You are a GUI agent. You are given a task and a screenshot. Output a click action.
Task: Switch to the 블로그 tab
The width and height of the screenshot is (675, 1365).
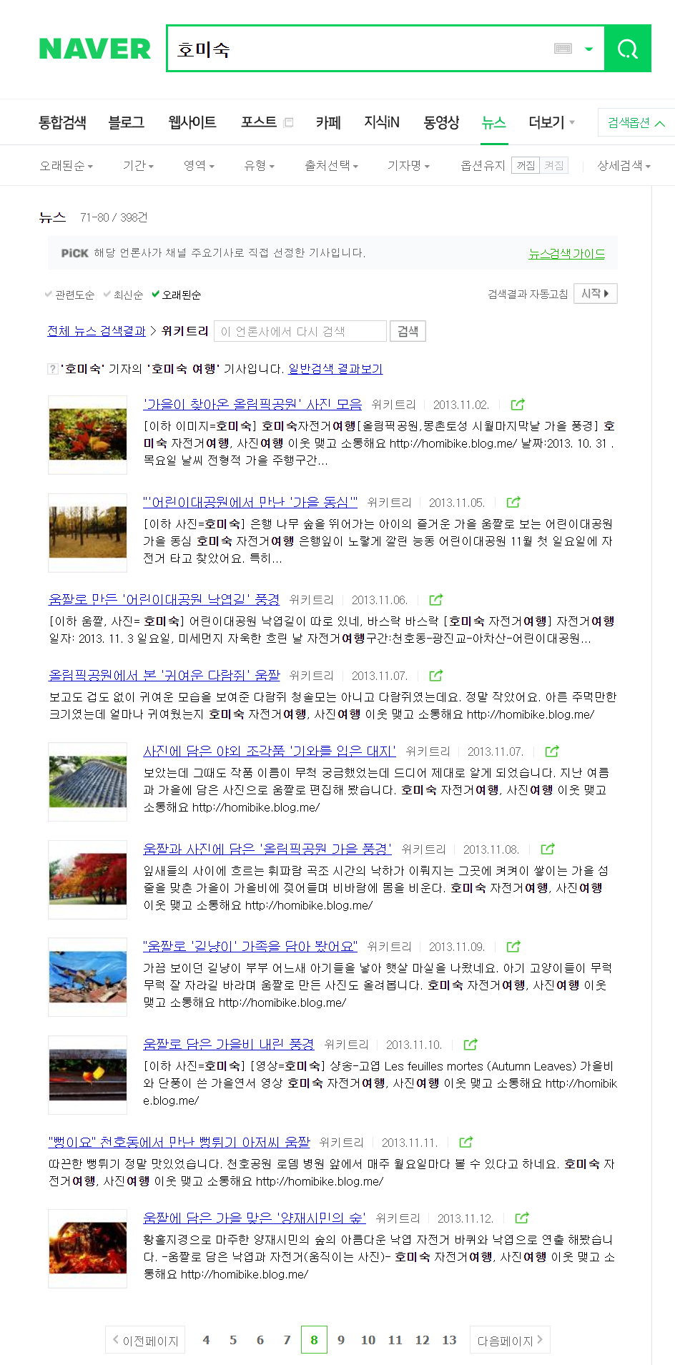tap(126, 122)
